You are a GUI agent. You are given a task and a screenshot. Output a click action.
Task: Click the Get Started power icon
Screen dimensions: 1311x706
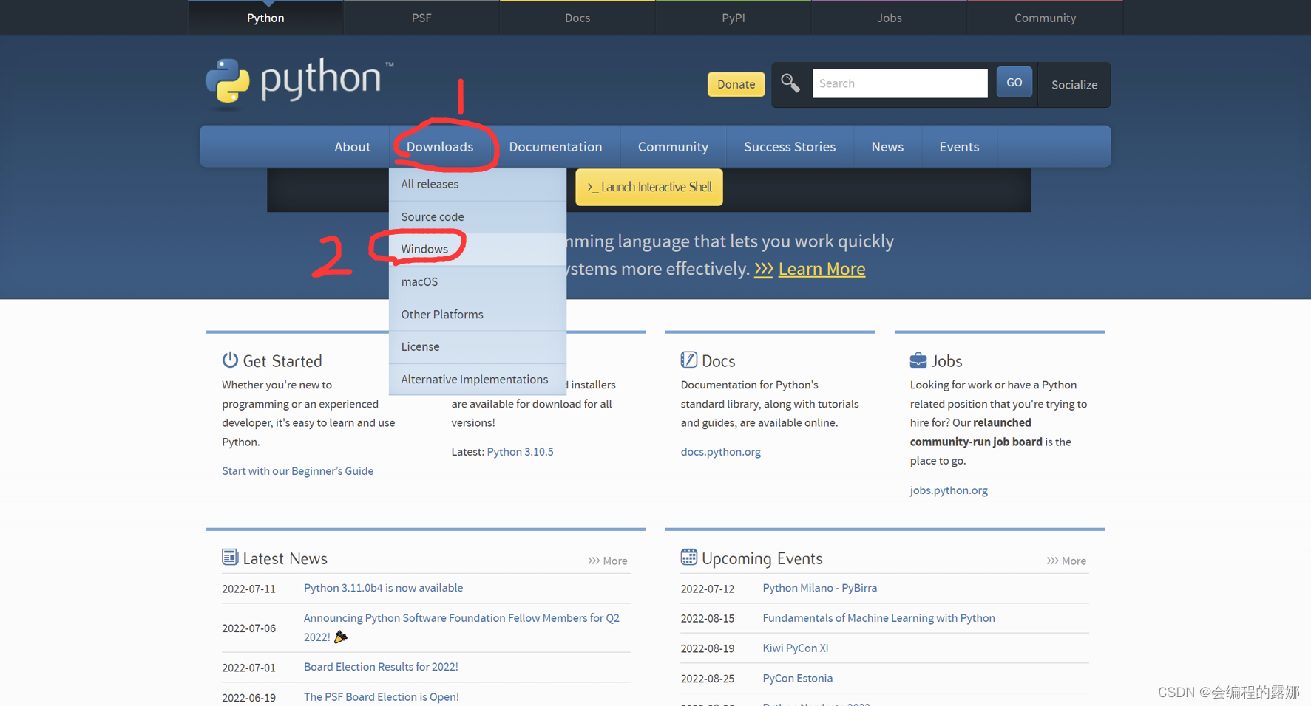[230, 360]
